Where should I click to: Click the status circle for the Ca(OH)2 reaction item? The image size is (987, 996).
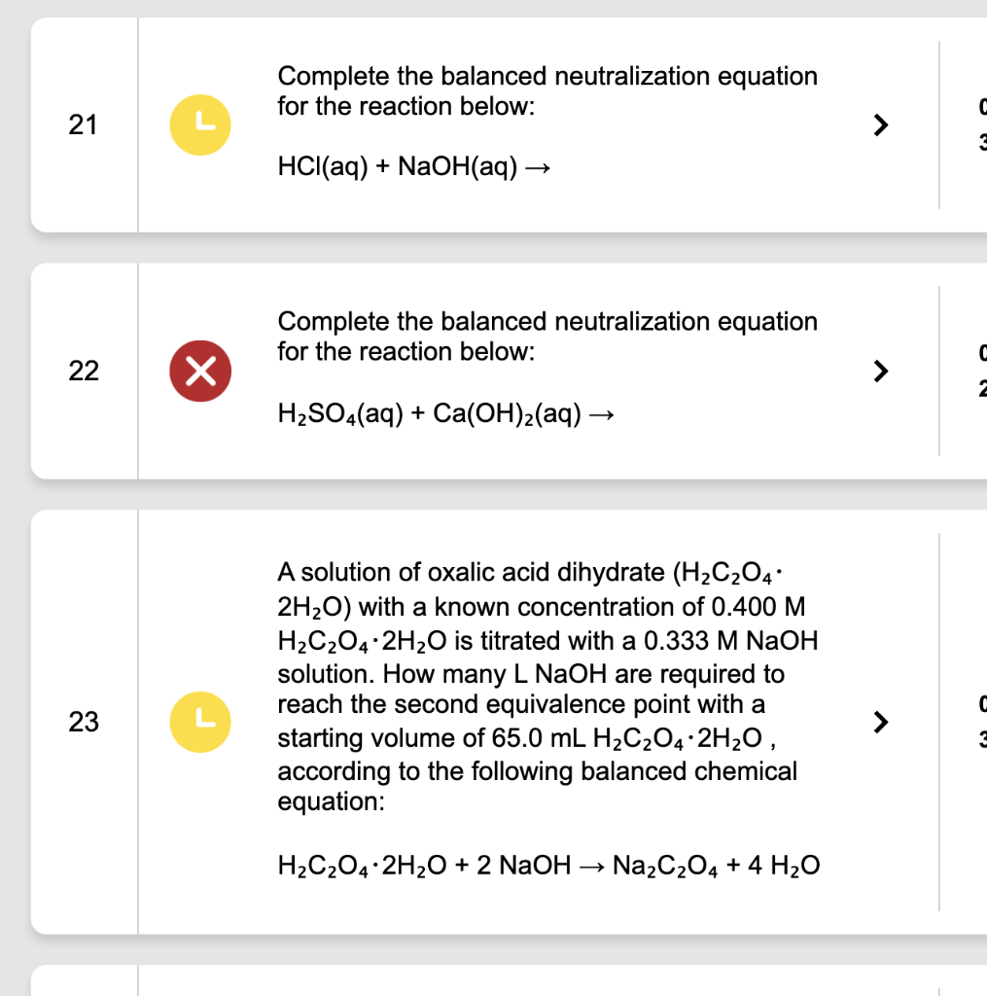coord(199,370)
